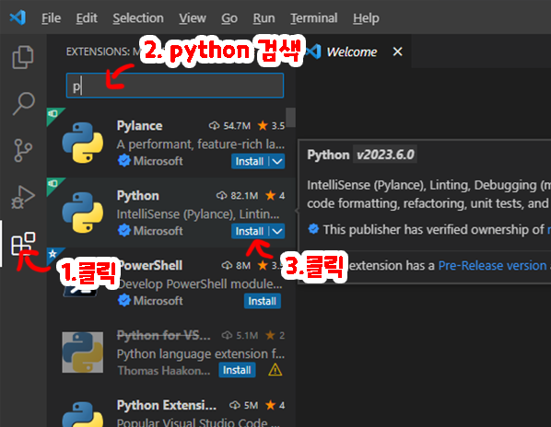Click warning triangle on Python for VS
551x427 pixels.
point(275,370)
